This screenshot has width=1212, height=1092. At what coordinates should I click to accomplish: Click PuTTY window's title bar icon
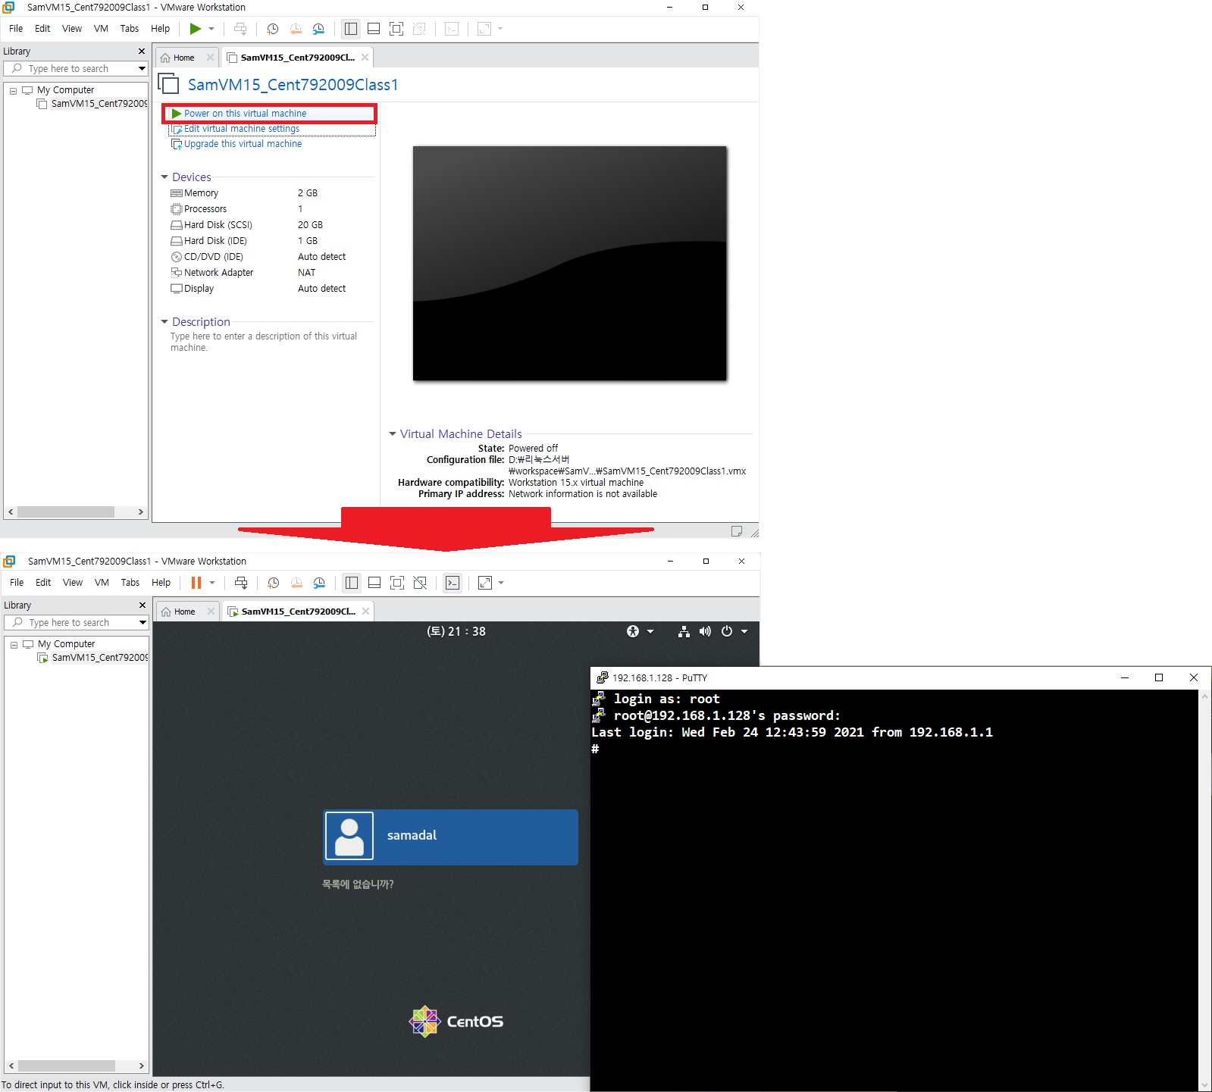603,677
